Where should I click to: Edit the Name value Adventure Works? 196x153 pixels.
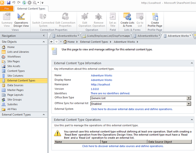click(x=101, y=76)
